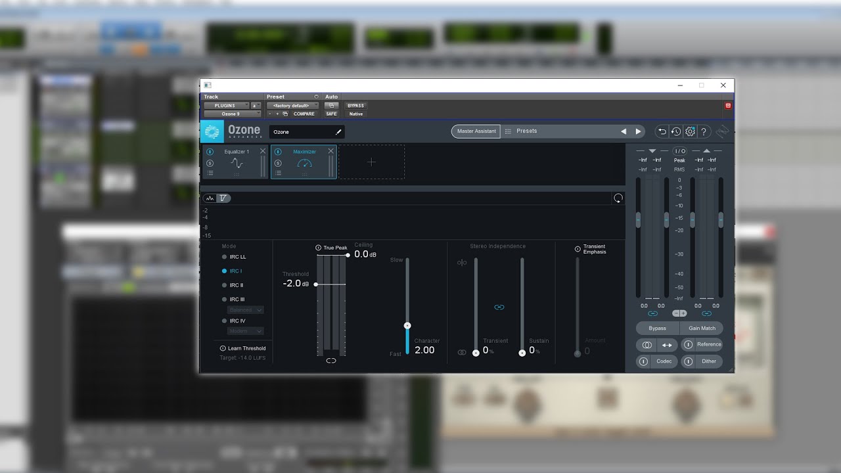Go to previous preset

coord(624,131)
